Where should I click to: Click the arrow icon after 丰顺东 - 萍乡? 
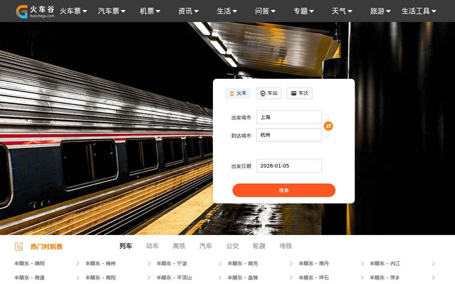click(x=433, y=278)
